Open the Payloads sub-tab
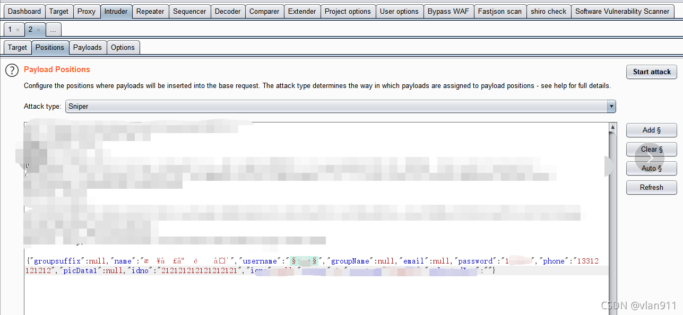Screen dimensions: 683x315 click(x=88, y=47)
